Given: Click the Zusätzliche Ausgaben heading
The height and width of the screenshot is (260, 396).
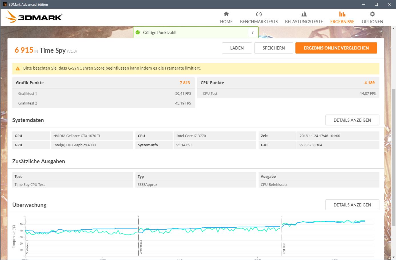Looking at the screenshot, I should coord(39,161).
